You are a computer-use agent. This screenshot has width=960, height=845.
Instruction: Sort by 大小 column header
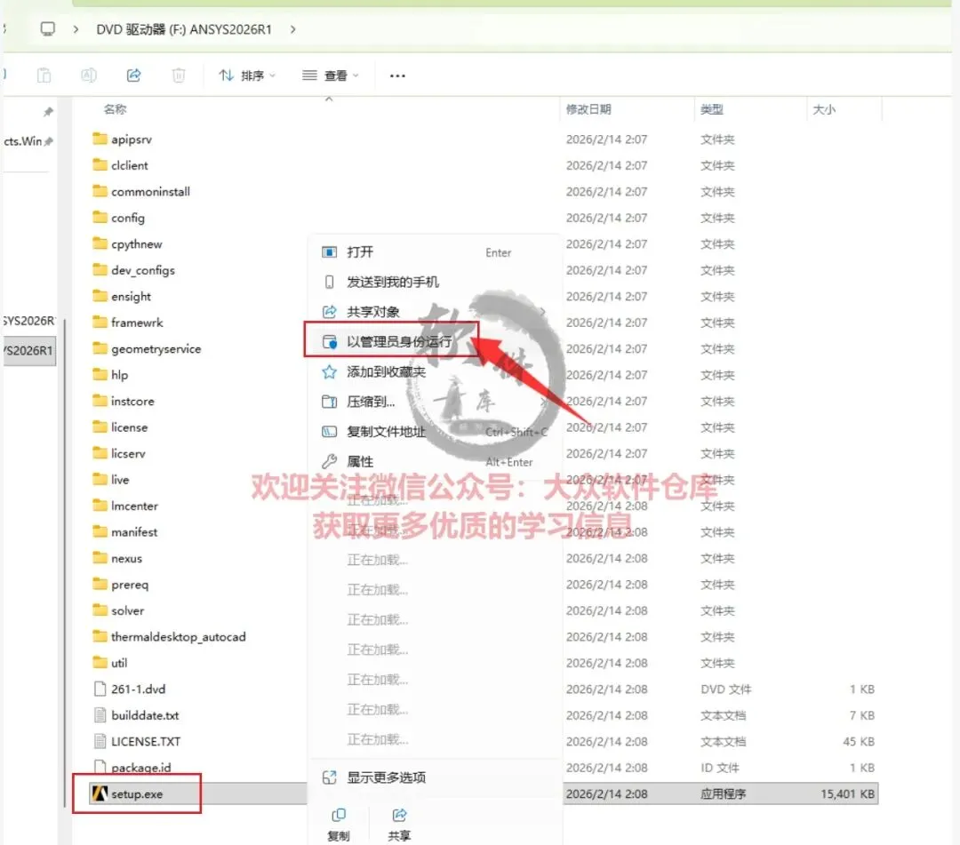click(x=824, y=109)
